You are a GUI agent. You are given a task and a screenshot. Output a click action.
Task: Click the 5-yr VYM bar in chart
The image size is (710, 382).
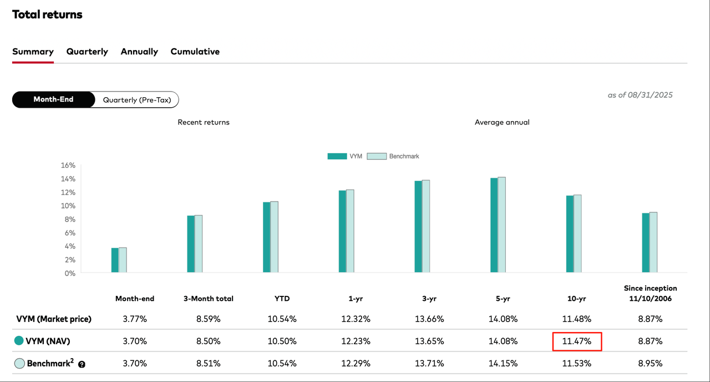(x=494, y=225)
